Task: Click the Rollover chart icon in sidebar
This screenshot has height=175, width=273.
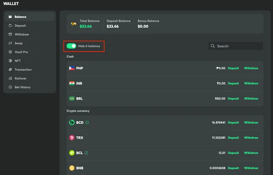Action: (x=10, y=79)
